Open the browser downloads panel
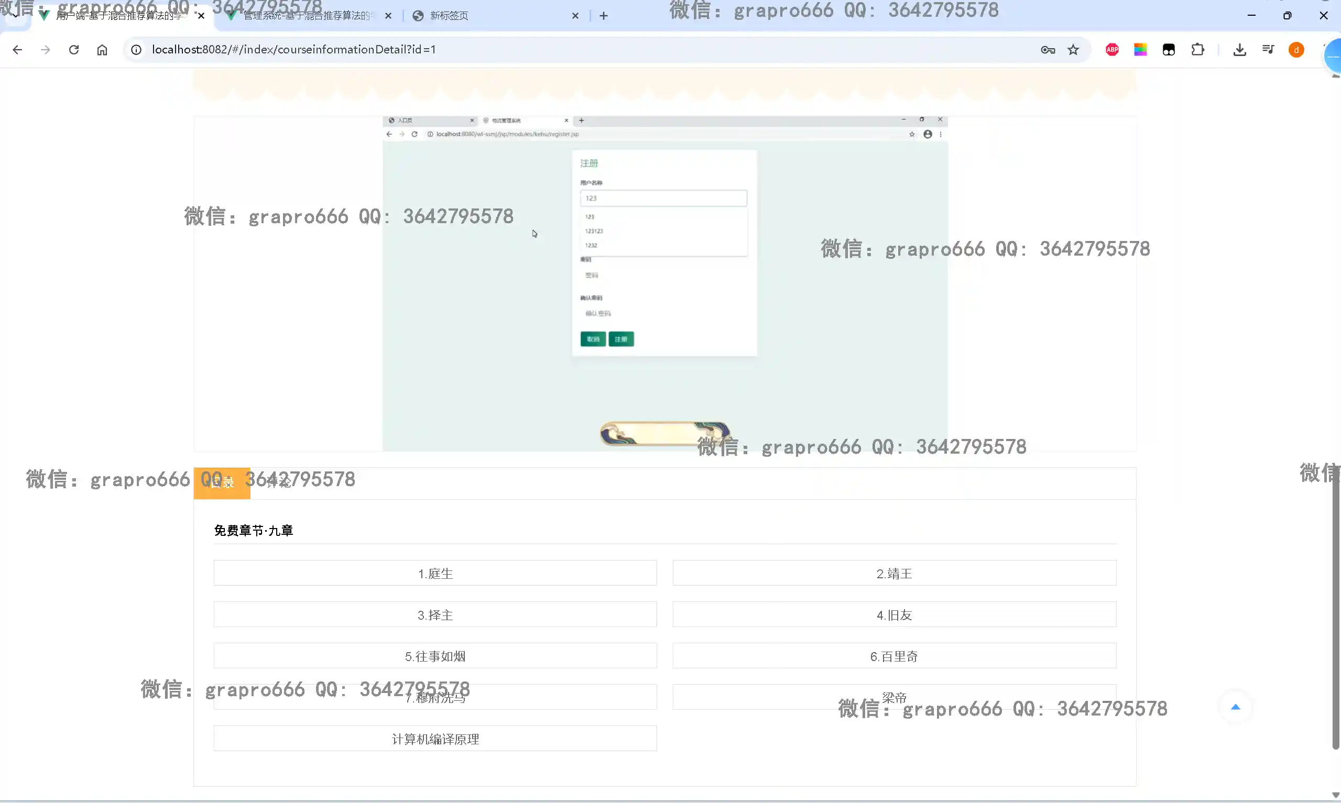The width and height of the screenshot is (1341, 803). [x=1240, y=50]
